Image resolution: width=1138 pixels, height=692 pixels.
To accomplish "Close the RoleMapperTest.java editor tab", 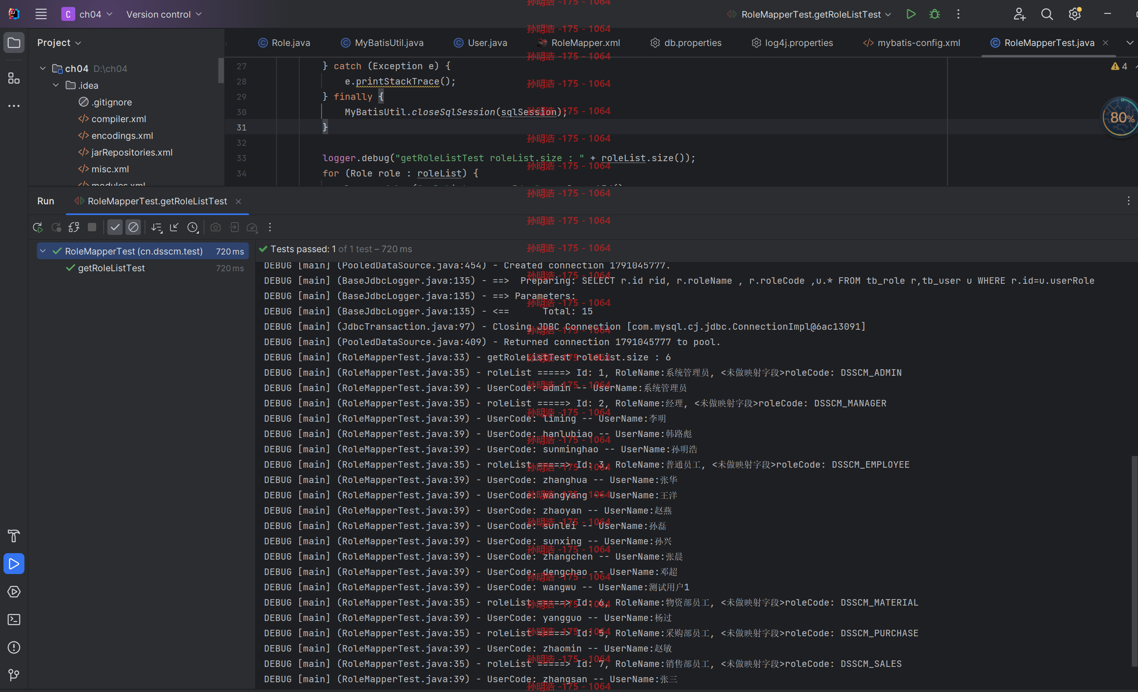I will (x=1105, y=43).
